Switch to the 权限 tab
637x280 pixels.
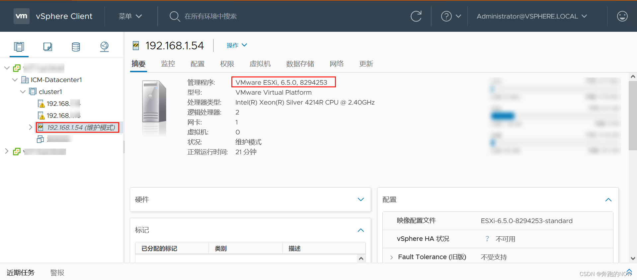pos(227,64)
